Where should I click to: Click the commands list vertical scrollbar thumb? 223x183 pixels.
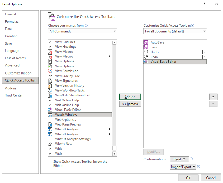pyautogui.click(x=114, y=148)
